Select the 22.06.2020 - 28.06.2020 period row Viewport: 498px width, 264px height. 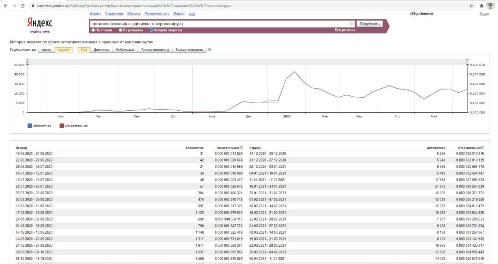[x=129, y=160]
